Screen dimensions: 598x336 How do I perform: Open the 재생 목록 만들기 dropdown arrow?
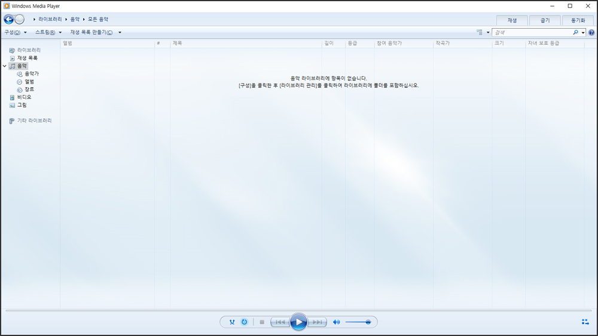(x=120, y=32)
